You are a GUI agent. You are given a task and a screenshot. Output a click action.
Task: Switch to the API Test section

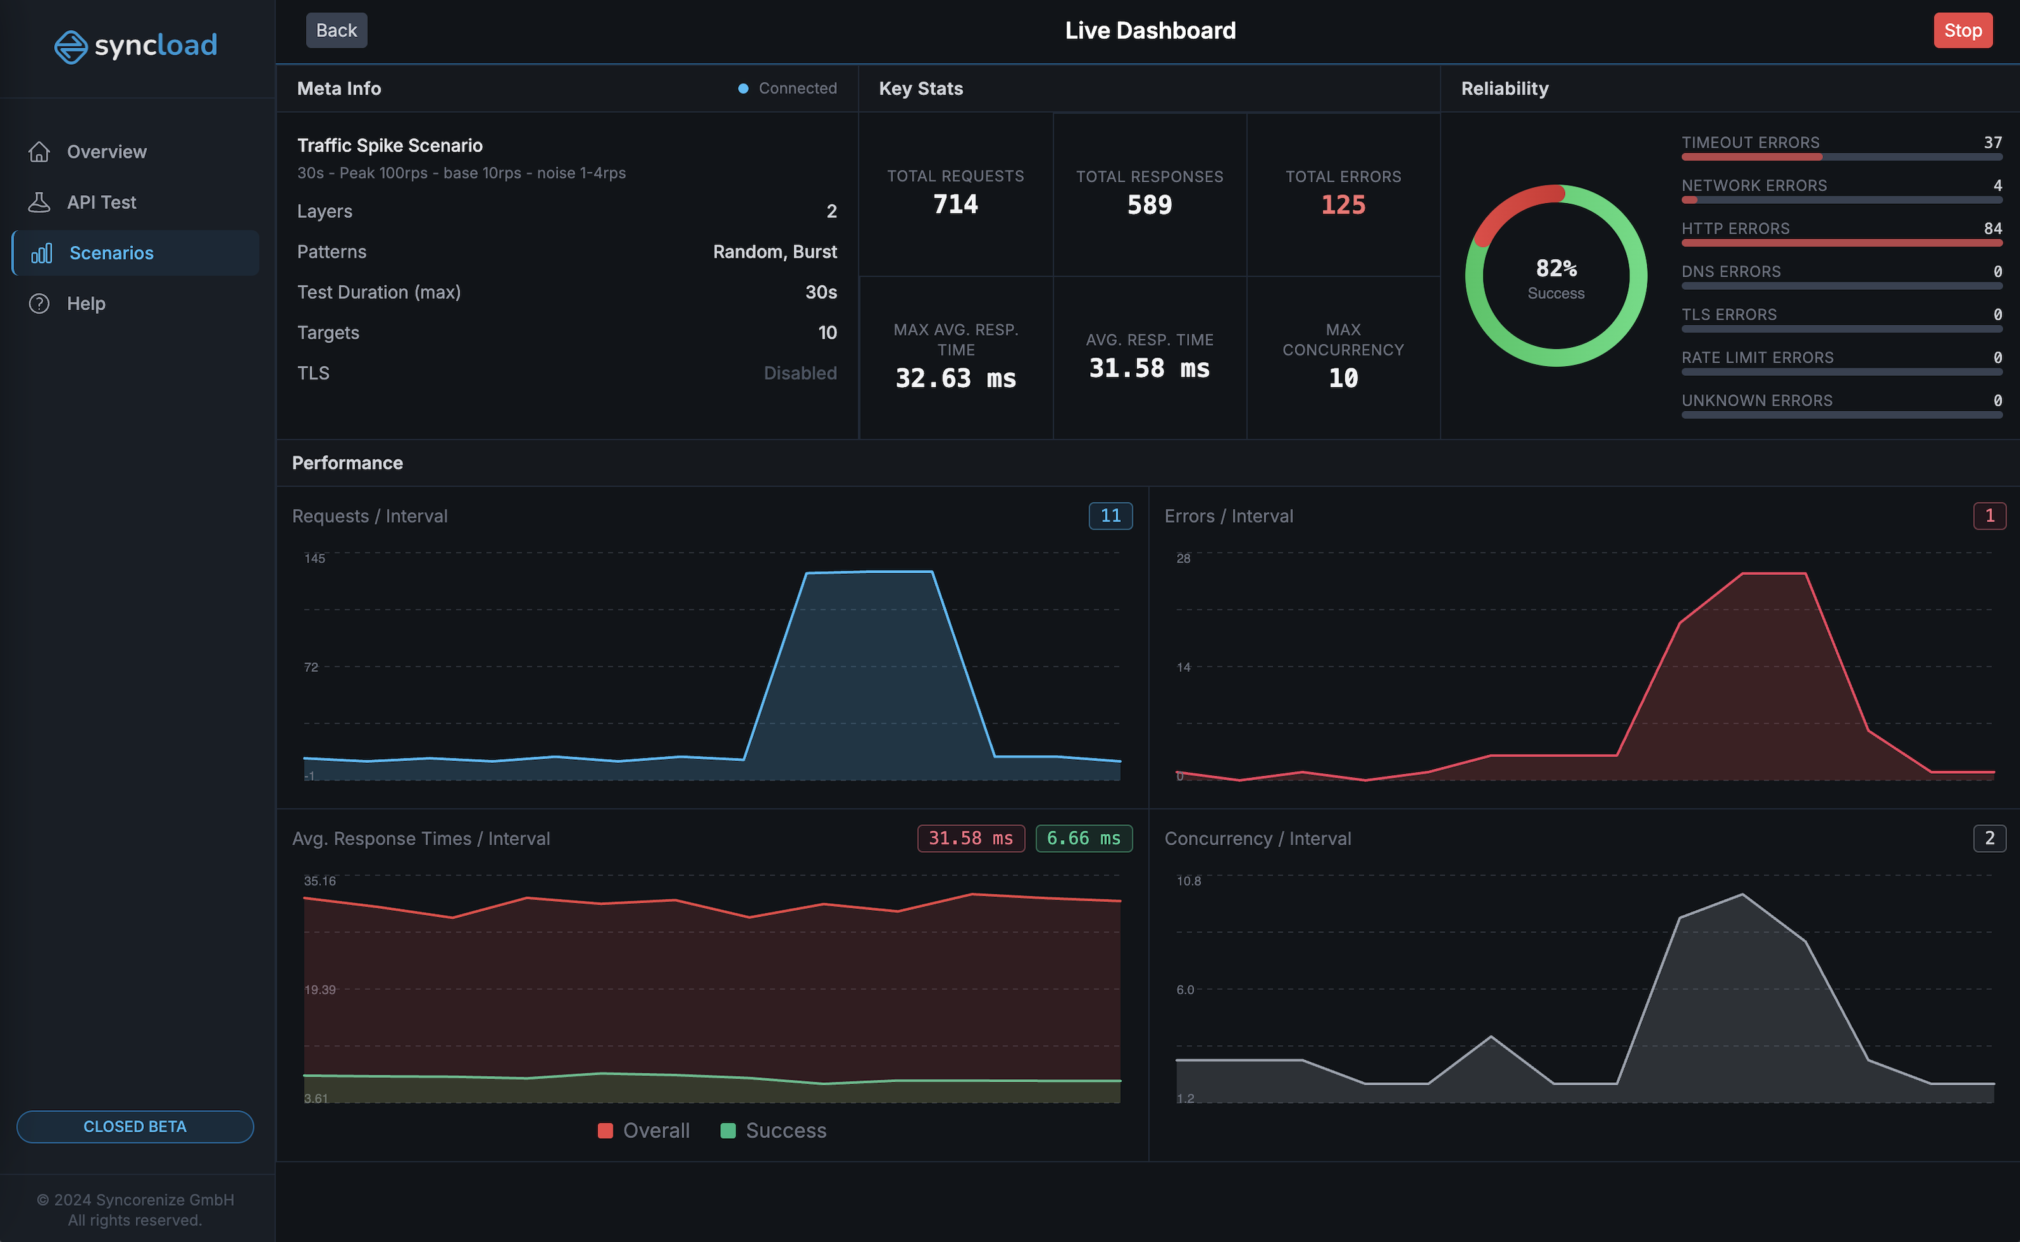102,202
